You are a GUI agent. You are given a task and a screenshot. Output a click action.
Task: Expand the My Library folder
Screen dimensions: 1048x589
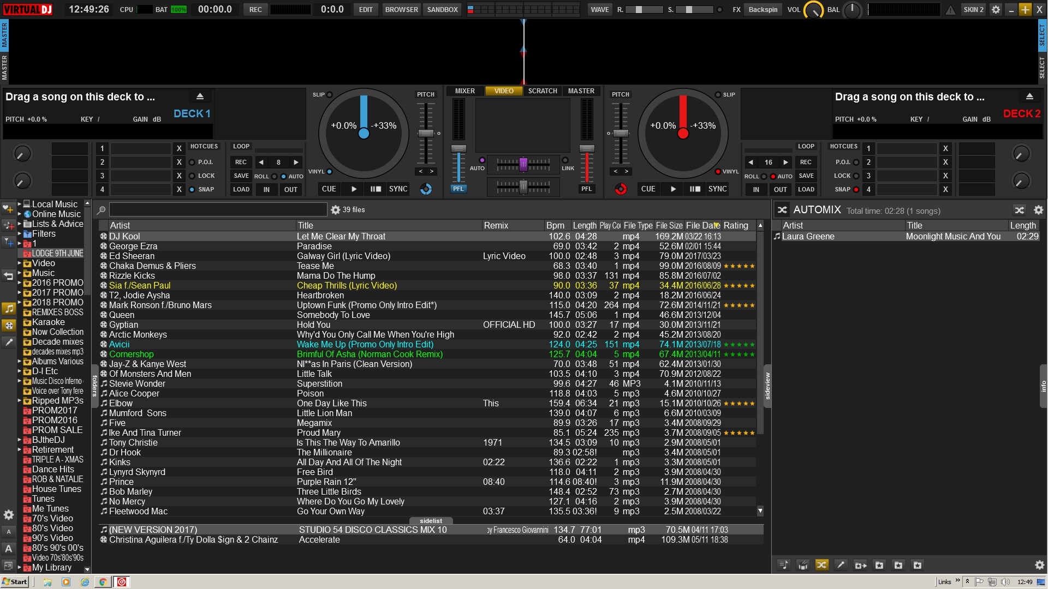pos(20,568)
